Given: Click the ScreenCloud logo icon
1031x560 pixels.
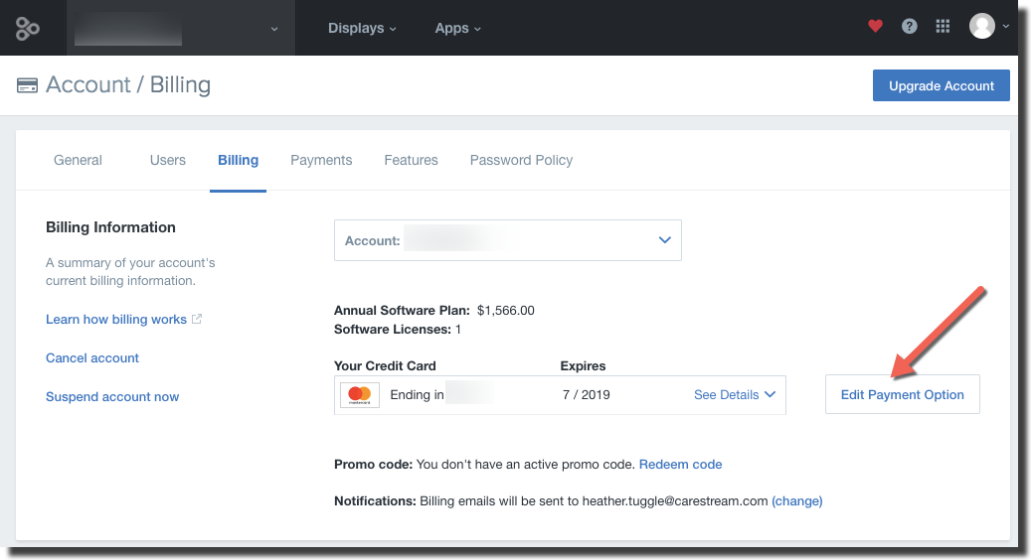Looking at the screenshot, I should 28,28.
